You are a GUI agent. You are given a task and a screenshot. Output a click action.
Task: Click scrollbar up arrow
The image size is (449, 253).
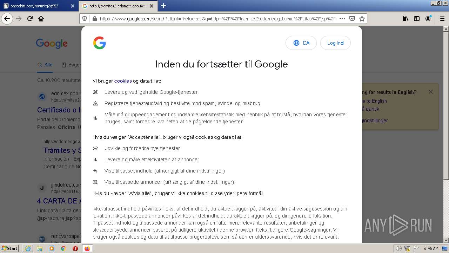pyautogui.click(x=446, y=28)
